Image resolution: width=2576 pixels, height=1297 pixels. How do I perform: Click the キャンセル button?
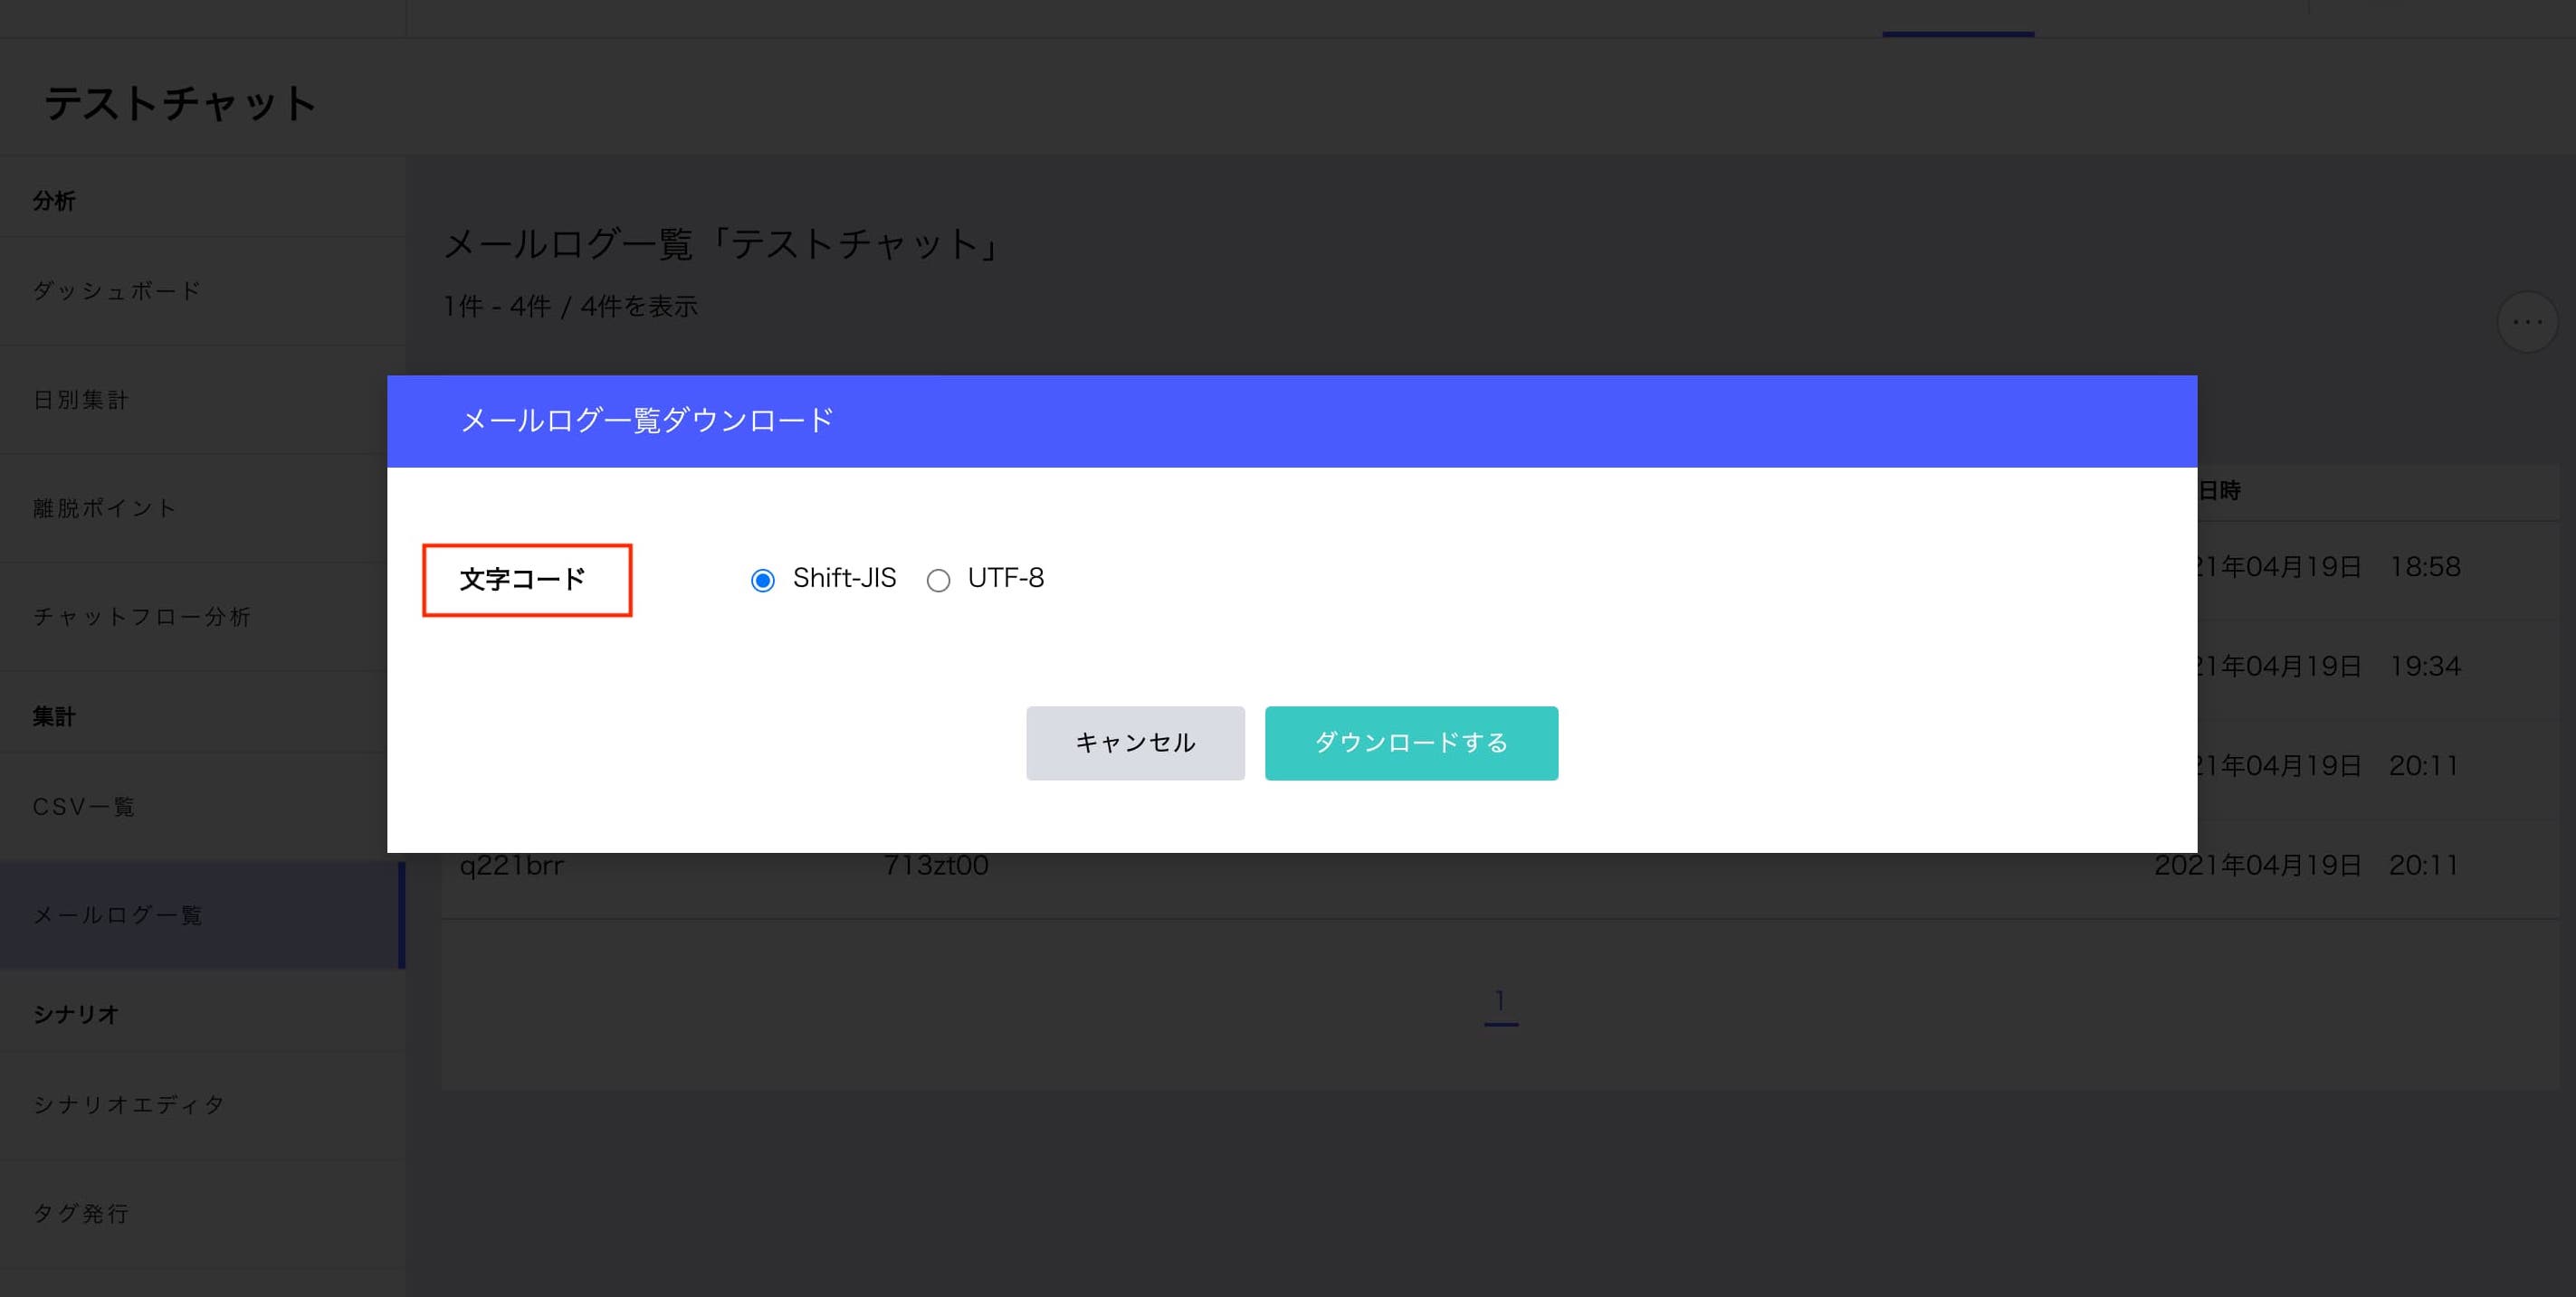pos(1135,743)
